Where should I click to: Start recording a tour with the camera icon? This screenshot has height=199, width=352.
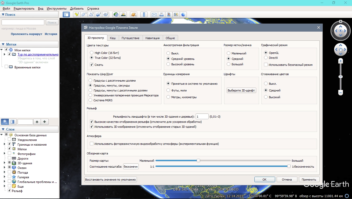[x=106, y=15]
